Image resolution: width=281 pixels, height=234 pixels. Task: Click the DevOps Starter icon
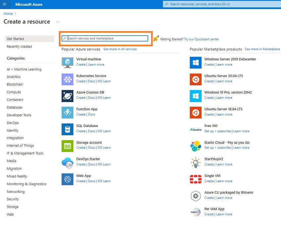tap(67, 163)
